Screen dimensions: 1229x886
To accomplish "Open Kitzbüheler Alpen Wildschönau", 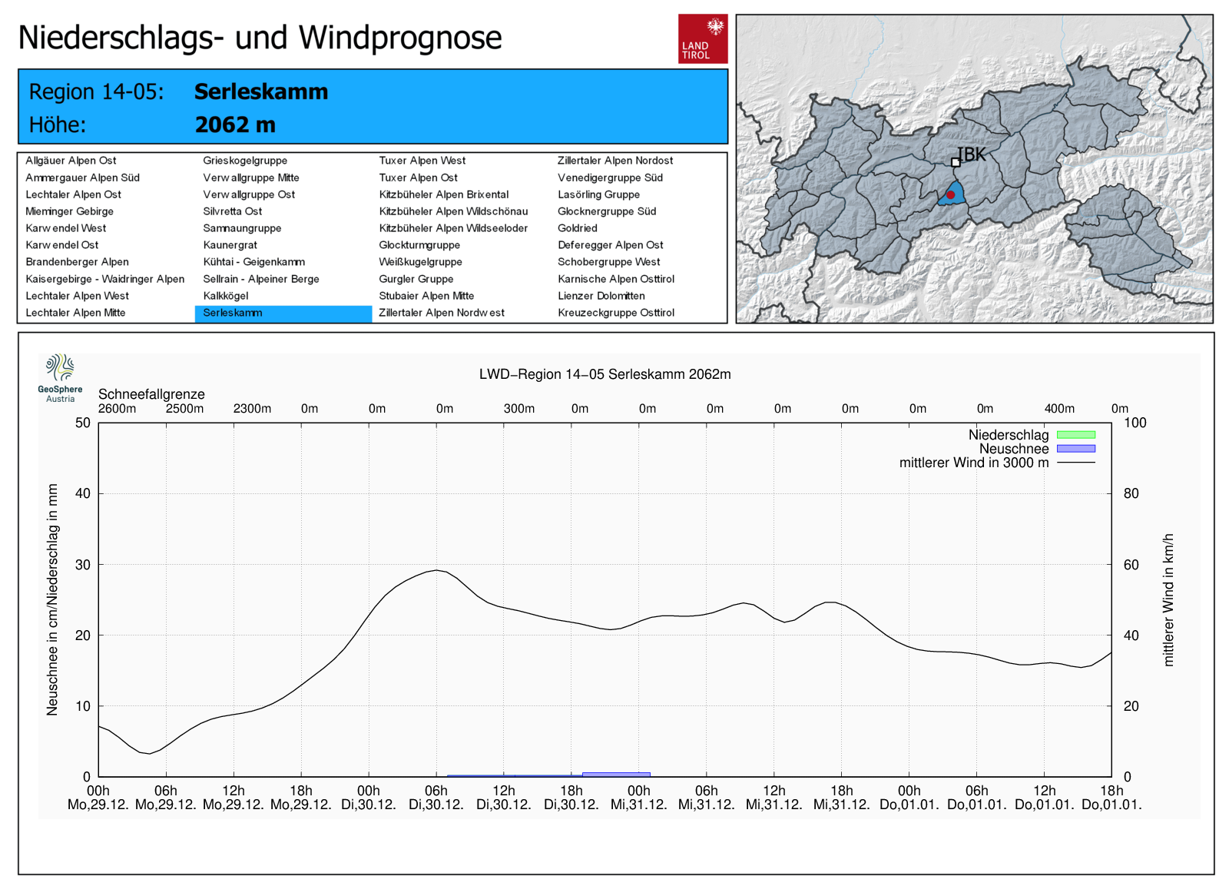I will click(x=453, y=211).
